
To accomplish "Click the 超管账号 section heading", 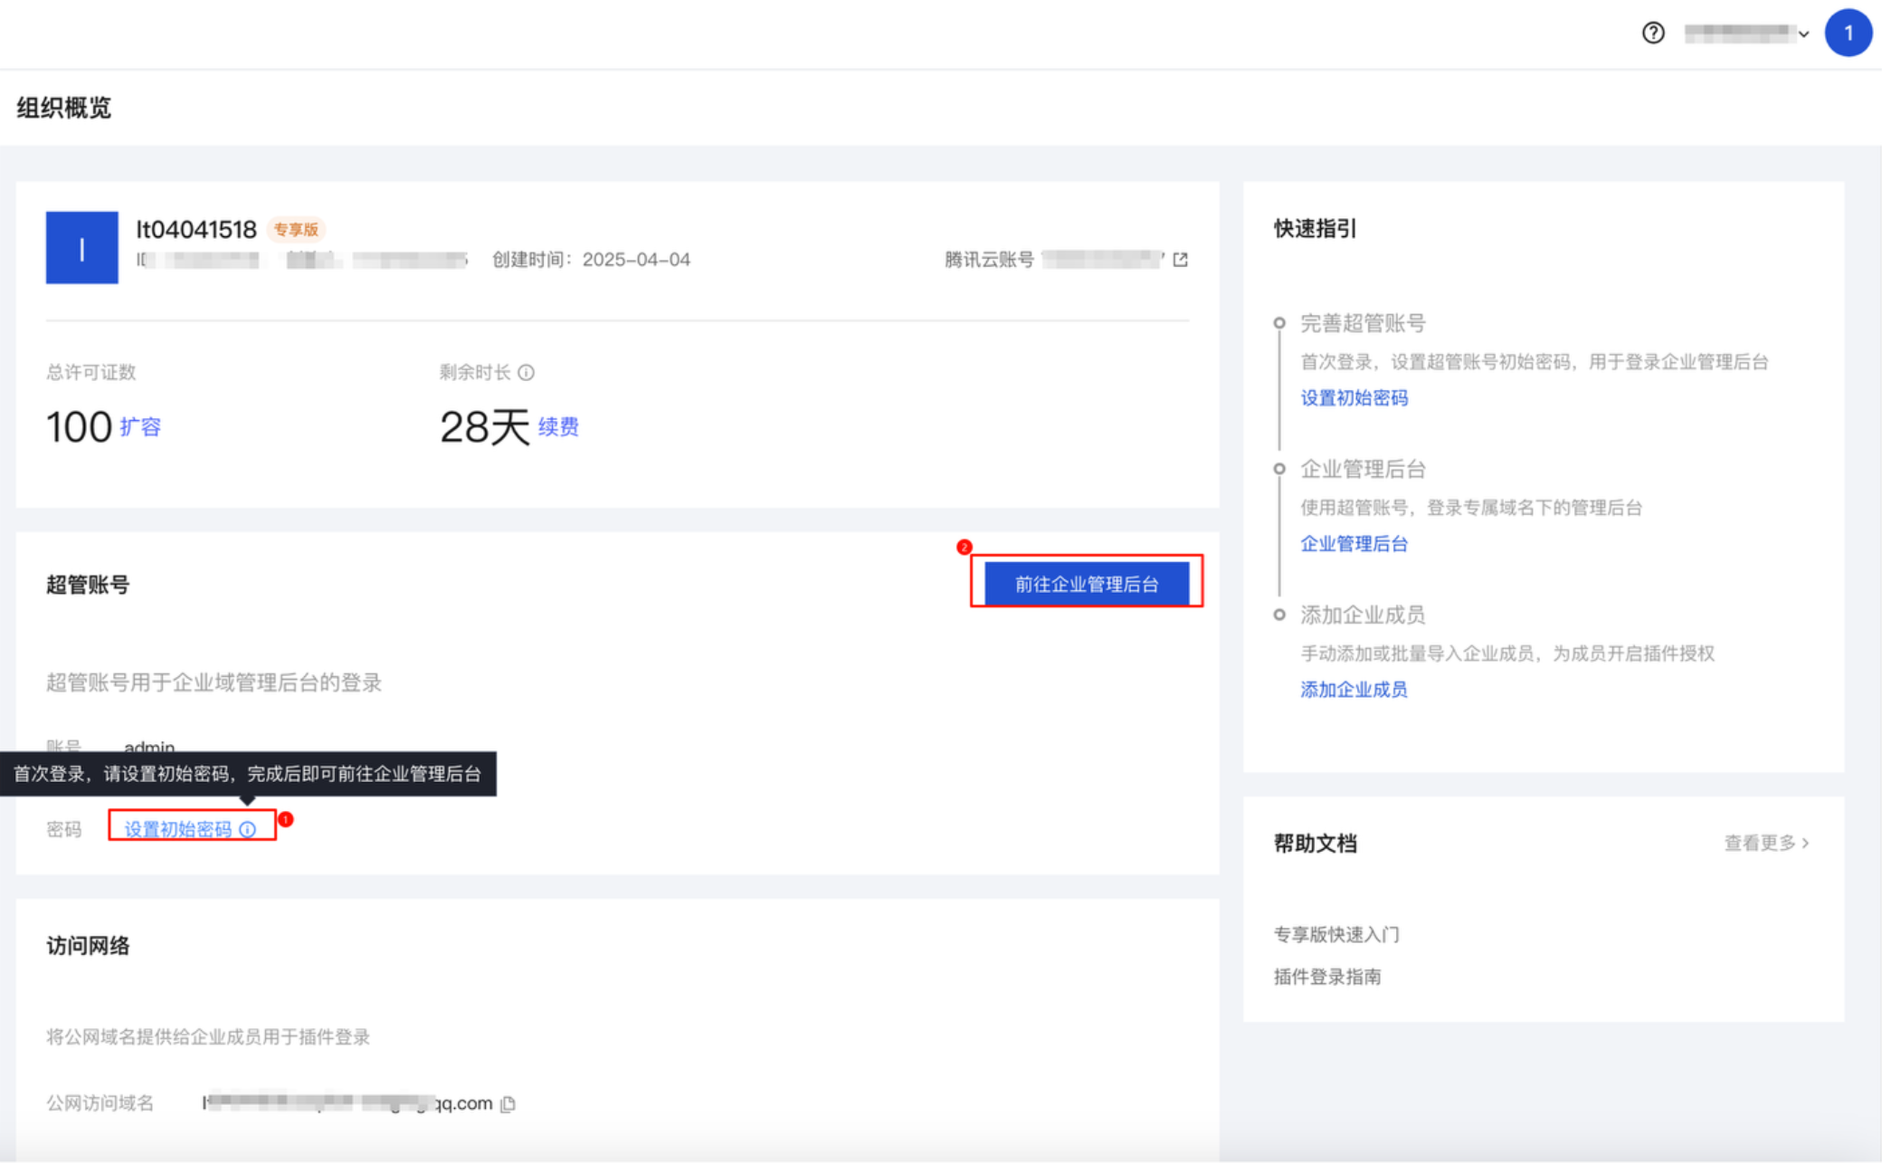I will point(88,585).
